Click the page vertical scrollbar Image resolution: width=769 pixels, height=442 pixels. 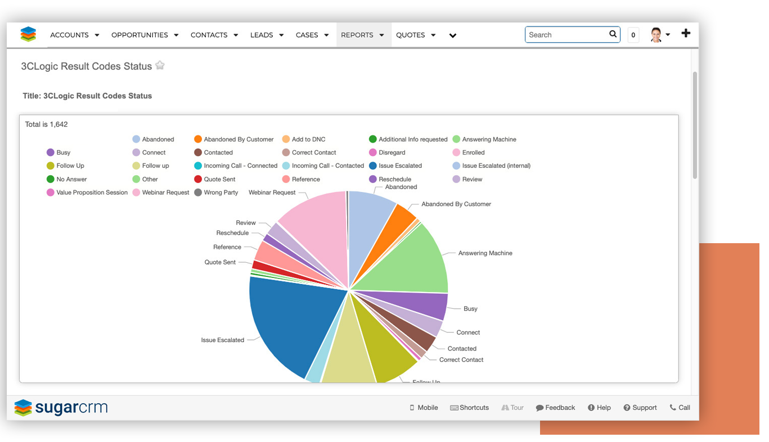pyautogui.click(x=695, y=125)
